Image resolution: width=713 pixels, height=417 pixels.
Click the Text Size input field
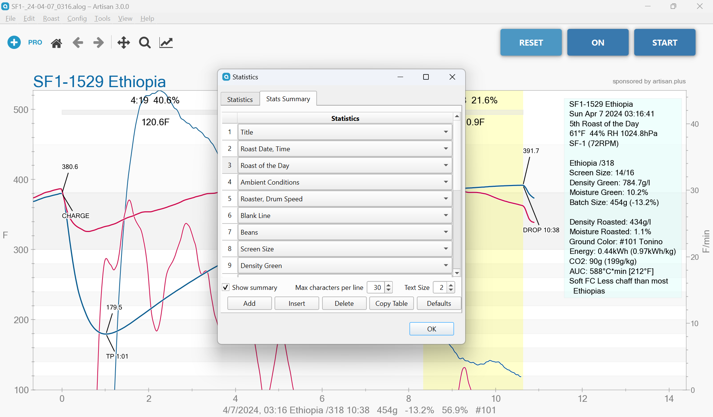tap(441, 287)
